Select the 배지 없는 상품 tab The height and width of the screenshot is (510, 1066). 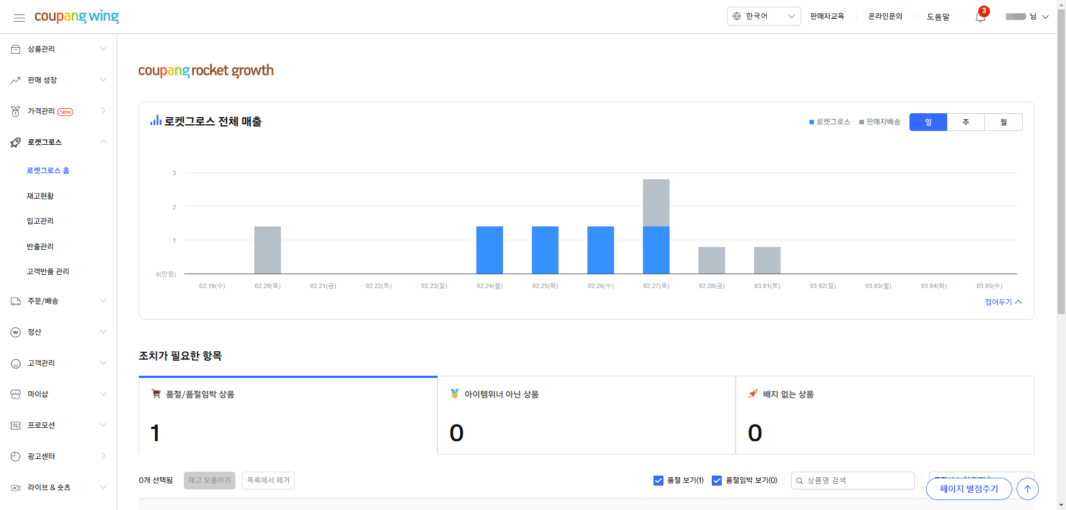click(x=885, y=415)
